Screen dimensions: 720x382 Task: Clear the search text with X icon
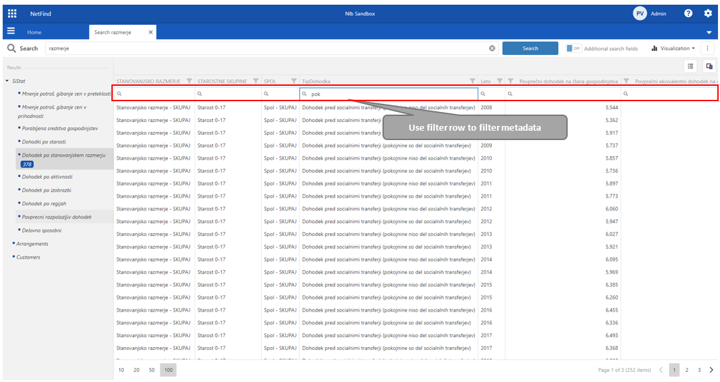point(492,48)
